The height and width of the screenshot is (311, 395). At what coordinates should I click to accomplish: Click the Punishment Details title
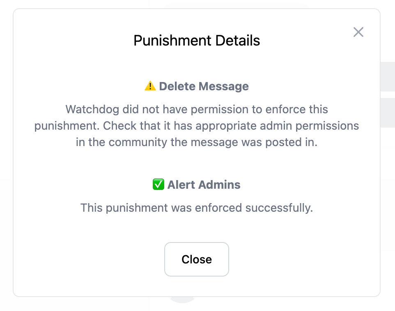click(197, 41)
